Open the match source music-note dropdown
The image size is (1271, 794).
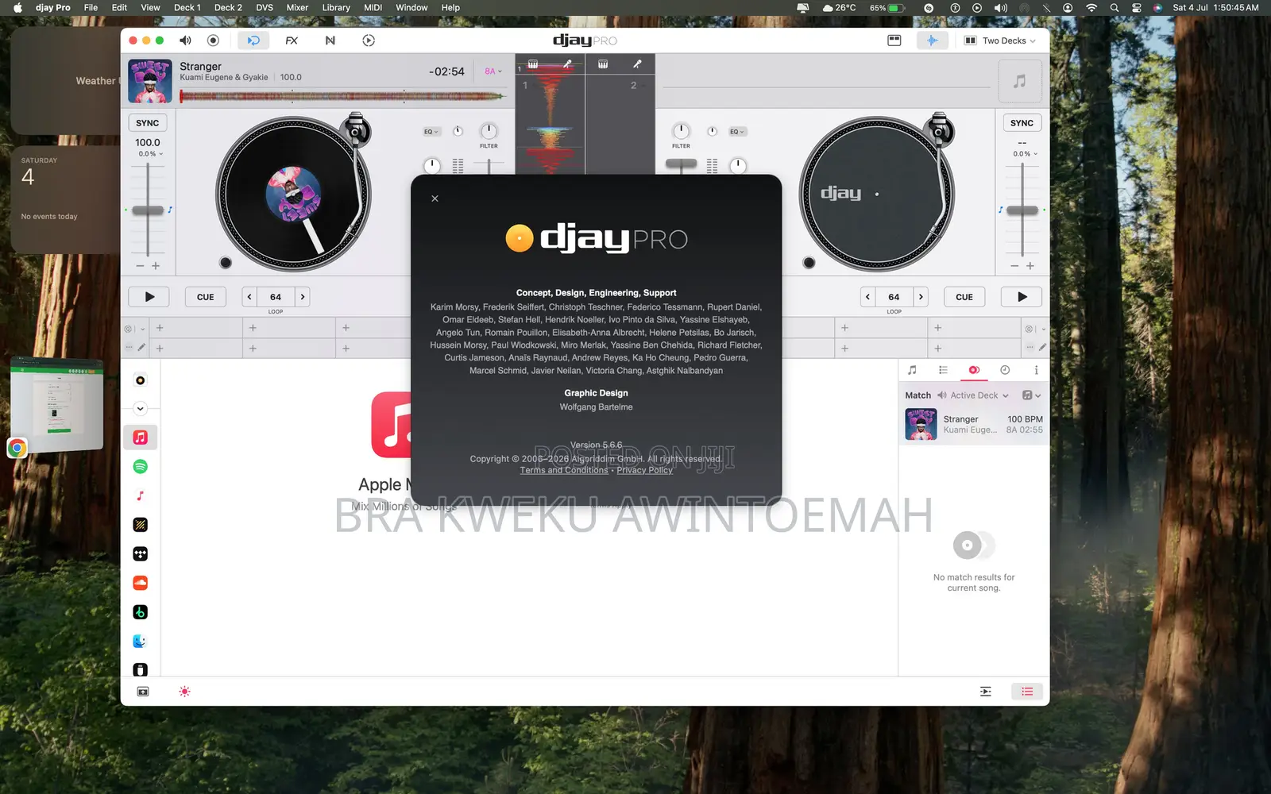click(1031, 395)
